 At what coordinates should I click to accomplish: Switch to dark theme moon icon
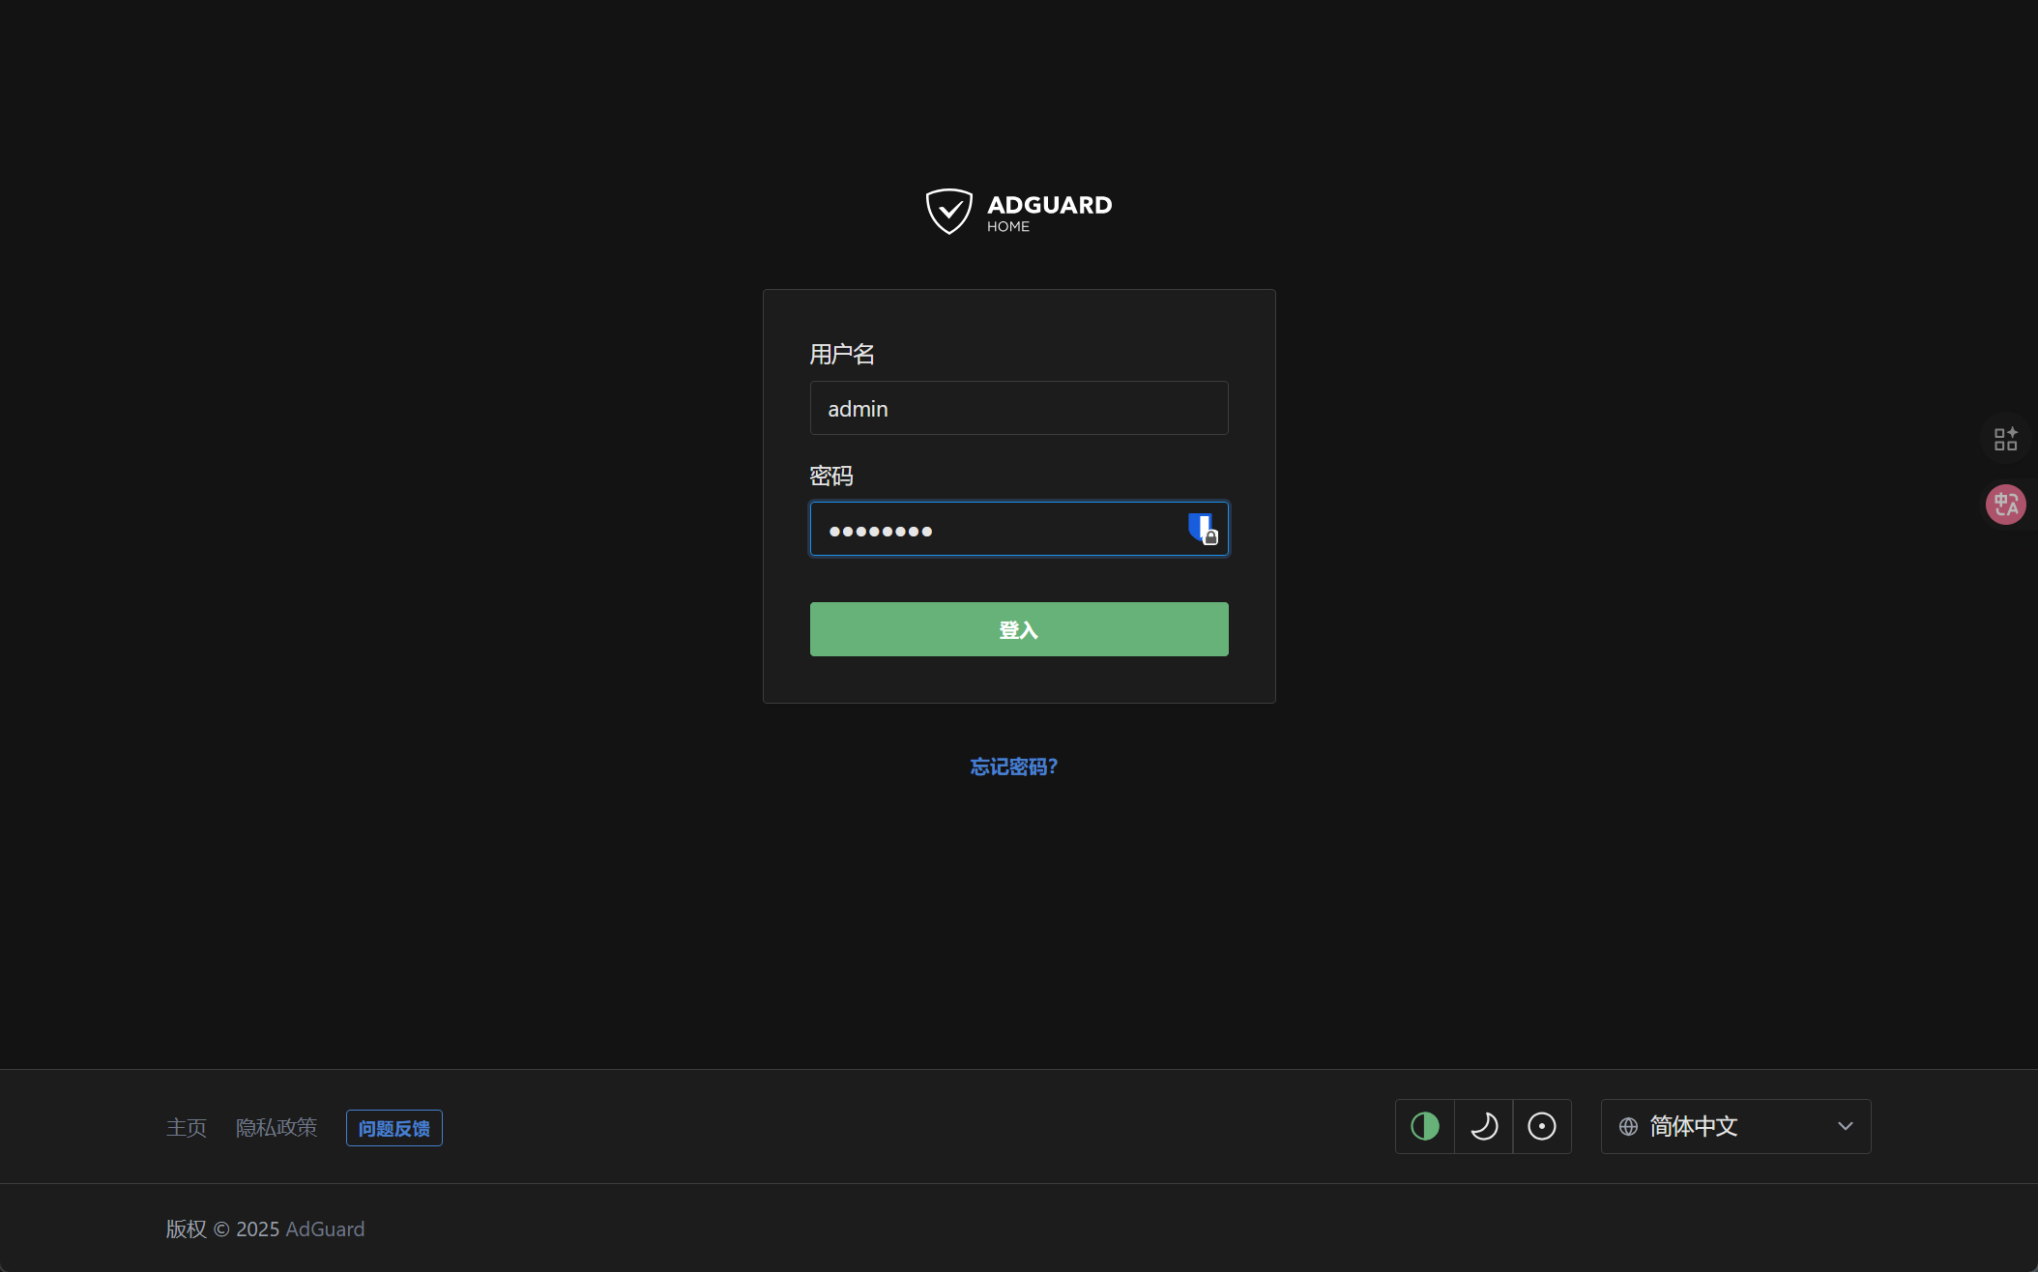tap(1483, 1126)
